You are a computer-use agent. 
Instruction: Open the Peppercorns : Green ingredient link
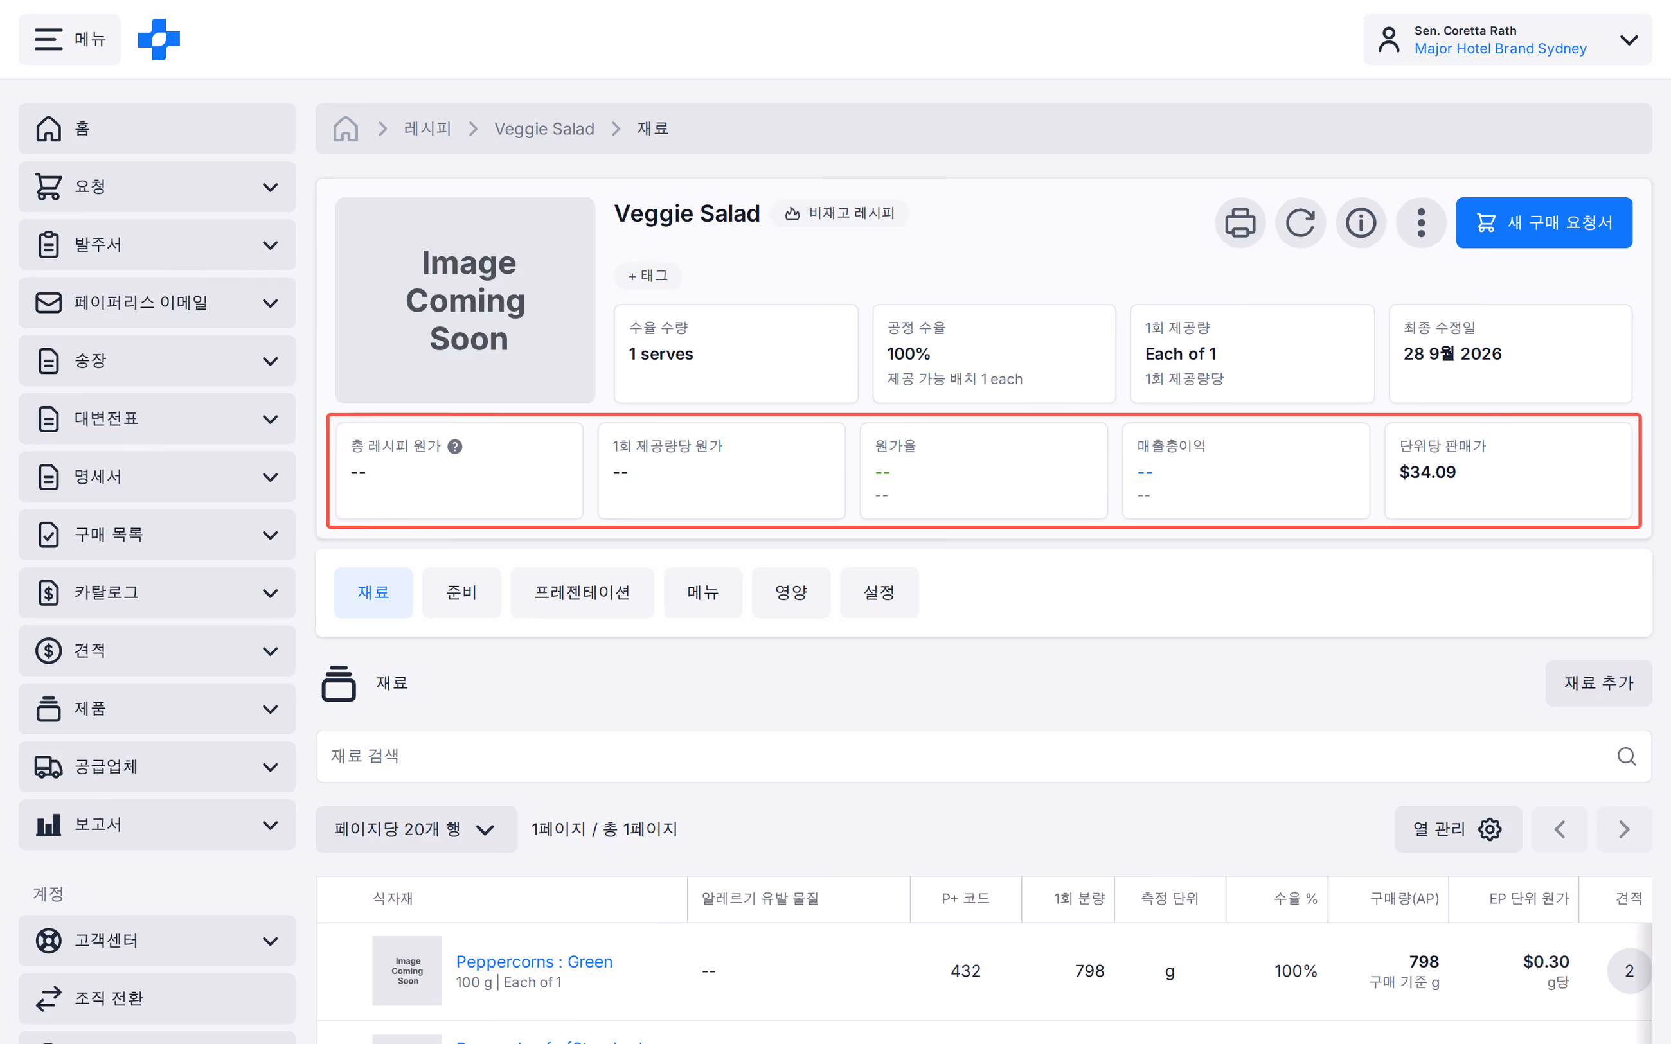click(535, 961)
